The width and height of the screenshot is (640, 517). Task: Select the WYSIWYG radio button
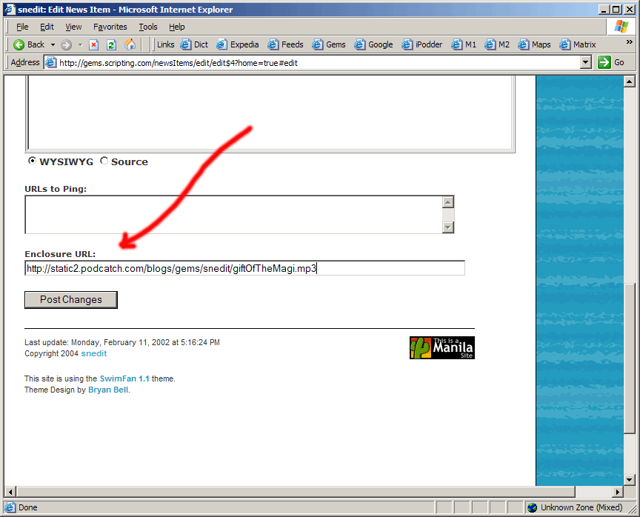[x=32, y=161]
